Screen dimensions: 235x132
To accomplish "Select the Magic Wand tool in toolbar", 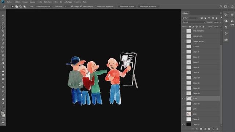I will (3, 27).
